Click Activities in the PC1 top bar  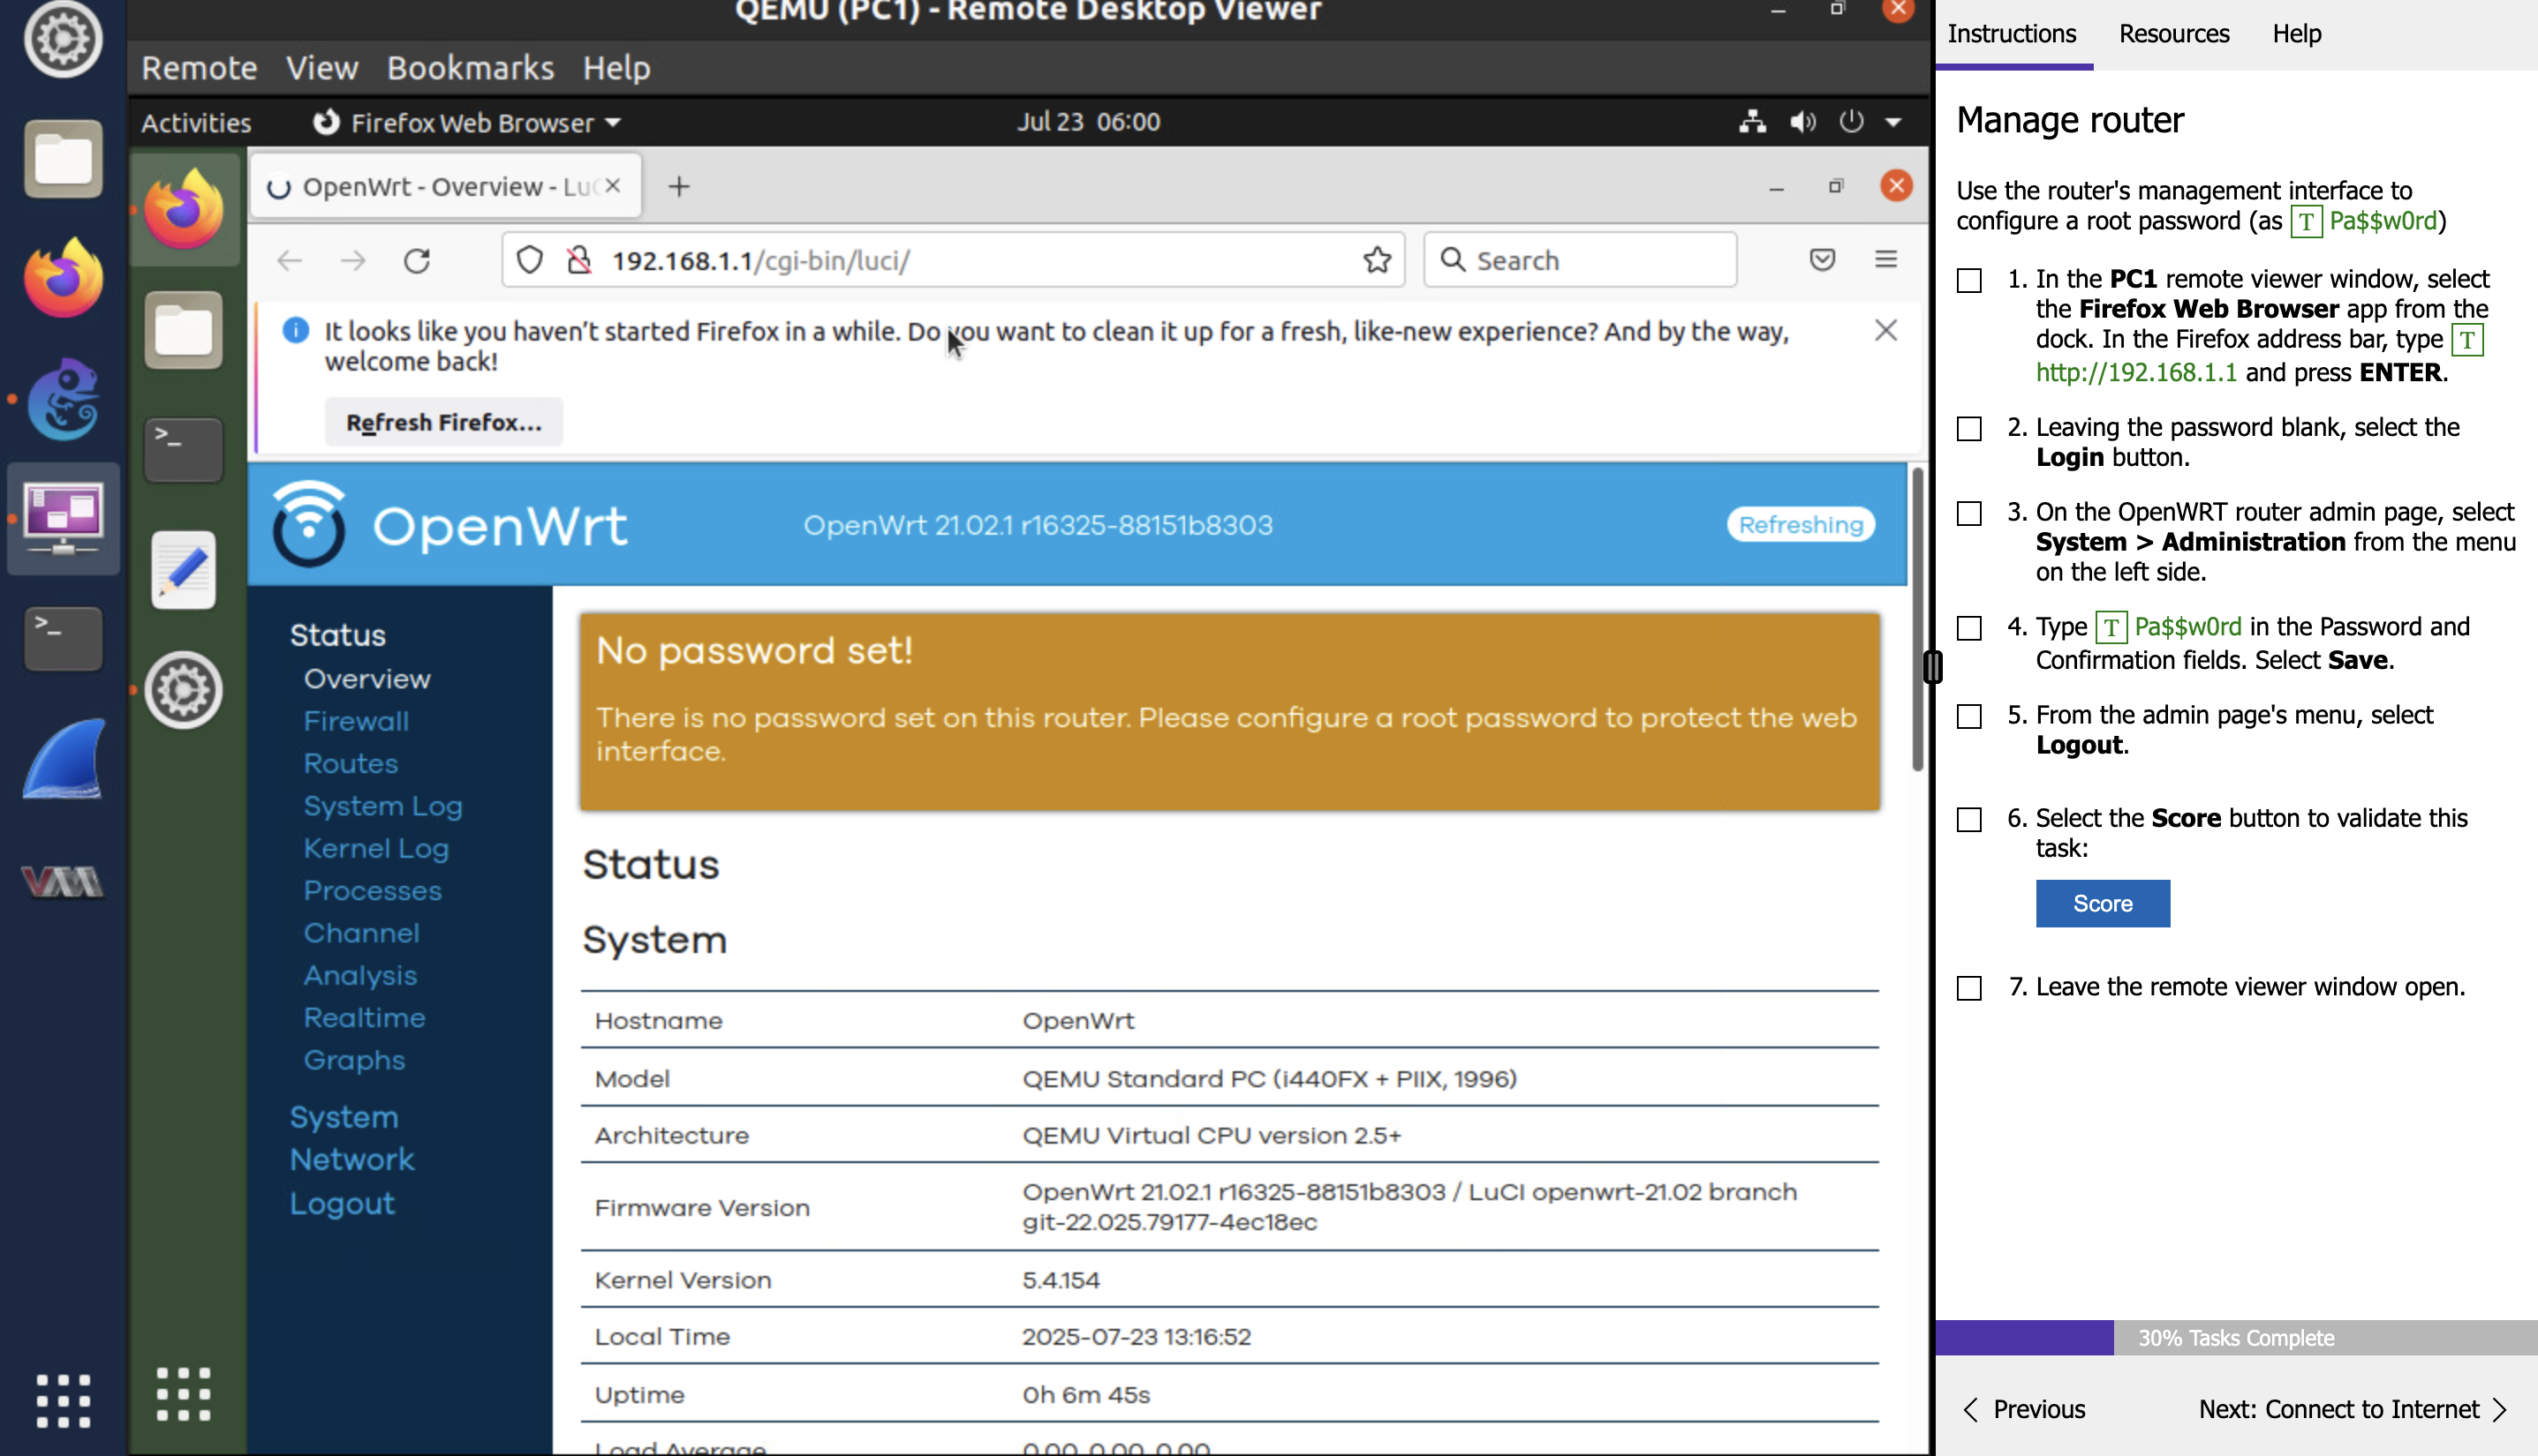point(196,123)
